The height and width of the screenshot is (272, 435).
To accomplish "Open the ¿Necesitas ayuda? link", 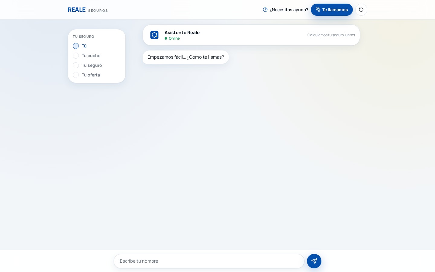I will (x=285, y=10).
